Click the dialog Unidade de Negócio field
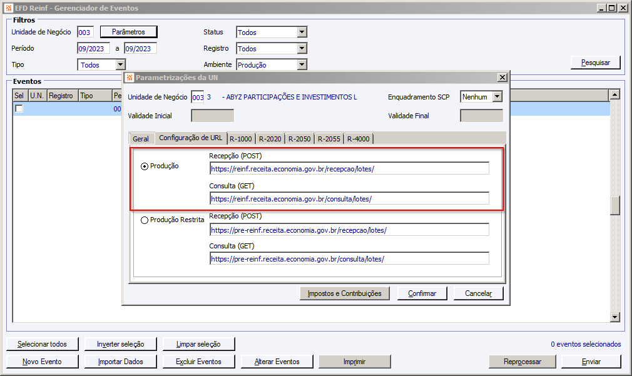This screenshot has width=632, height=376. click(198, 97)
